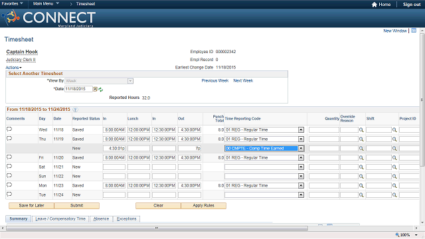The width and height of the screenshot is (425, 239).
Task: Click the horizontal scrollbar thumb
Action: [x=157, y=228]
